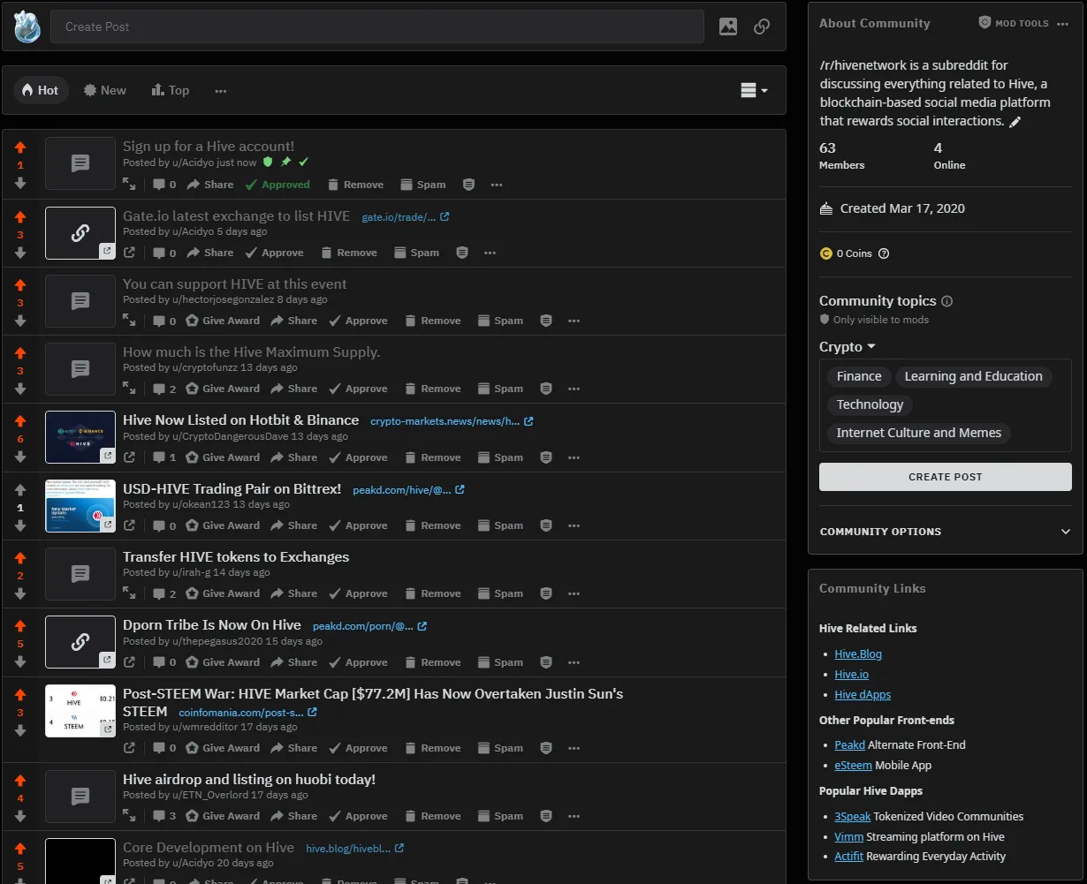Click the green pin icon on the 'Sign up' post

pyautogui.click(x=285, y=162)
